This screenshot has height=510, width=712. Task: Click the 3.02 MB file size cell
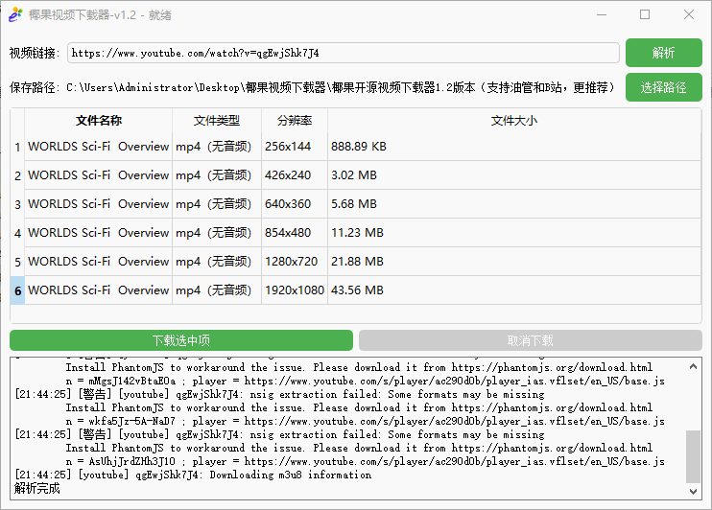tap(514, 175)
